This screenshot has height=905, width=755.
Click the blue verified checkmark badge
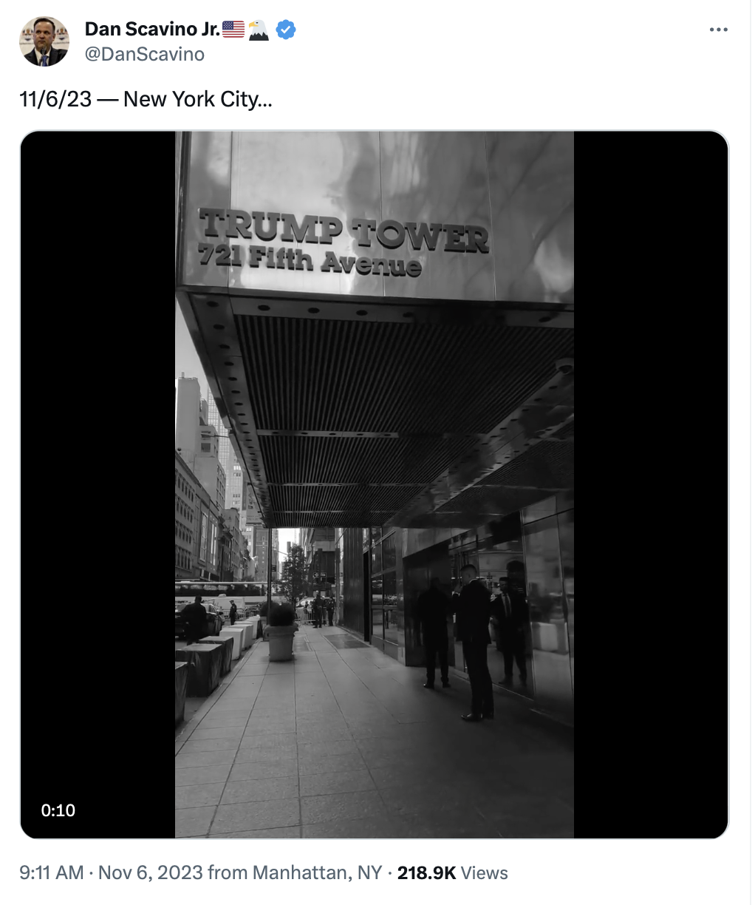286,30
